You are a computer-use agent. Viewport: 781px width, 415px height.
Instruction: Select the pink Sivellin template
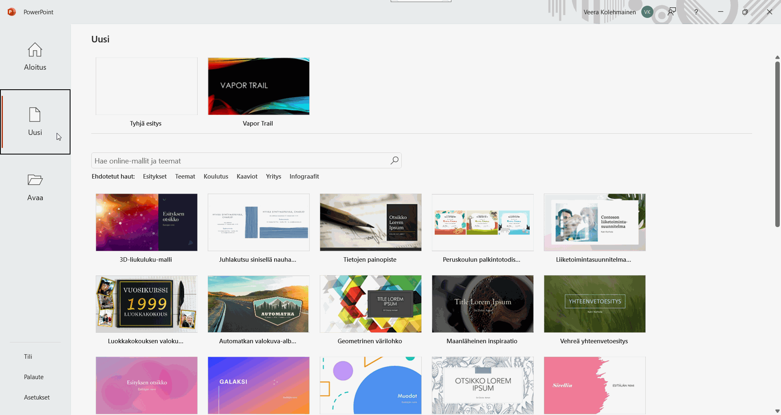pyautogui.click(x=595, y=385)
